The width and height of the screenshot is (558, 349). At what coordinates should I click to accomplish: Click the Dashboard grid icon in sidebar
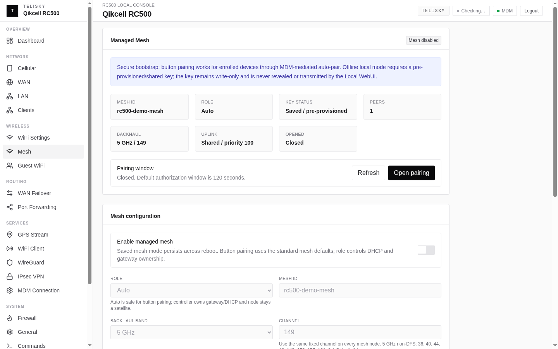10,41
